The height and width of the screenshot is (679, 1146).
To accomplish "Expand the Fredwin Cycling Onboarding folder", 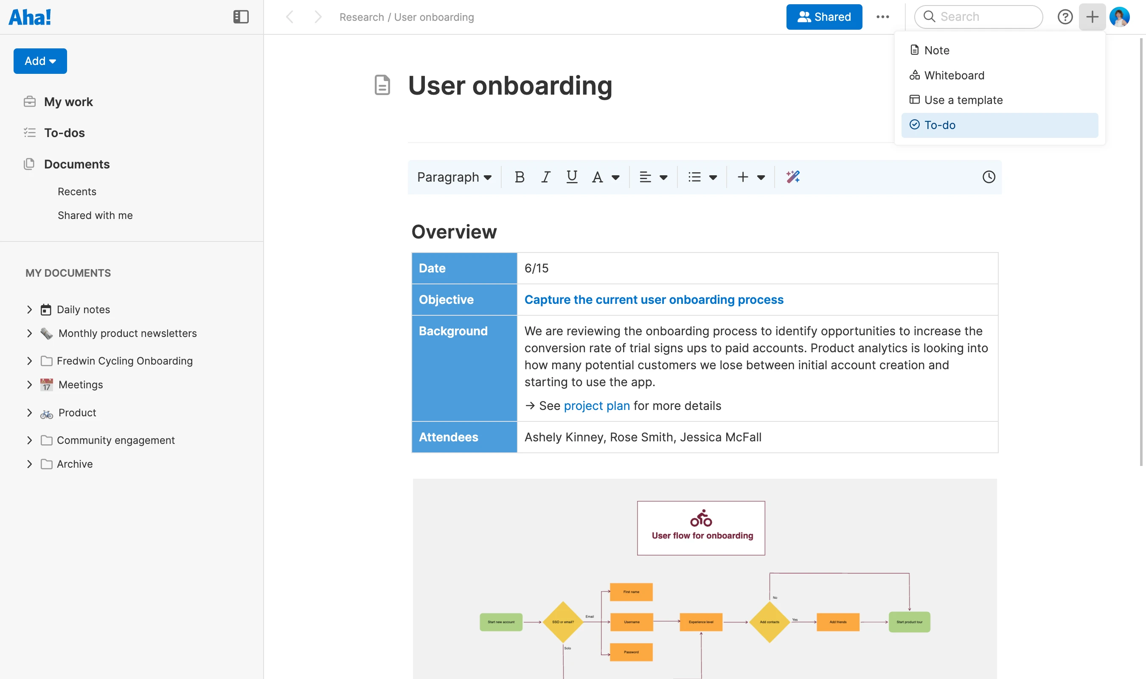I will pyautogui.click(x=29, y=361).
